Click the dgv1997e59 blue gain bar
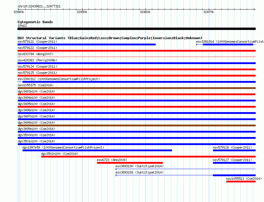The image size is (264, 202). point(97,150)
